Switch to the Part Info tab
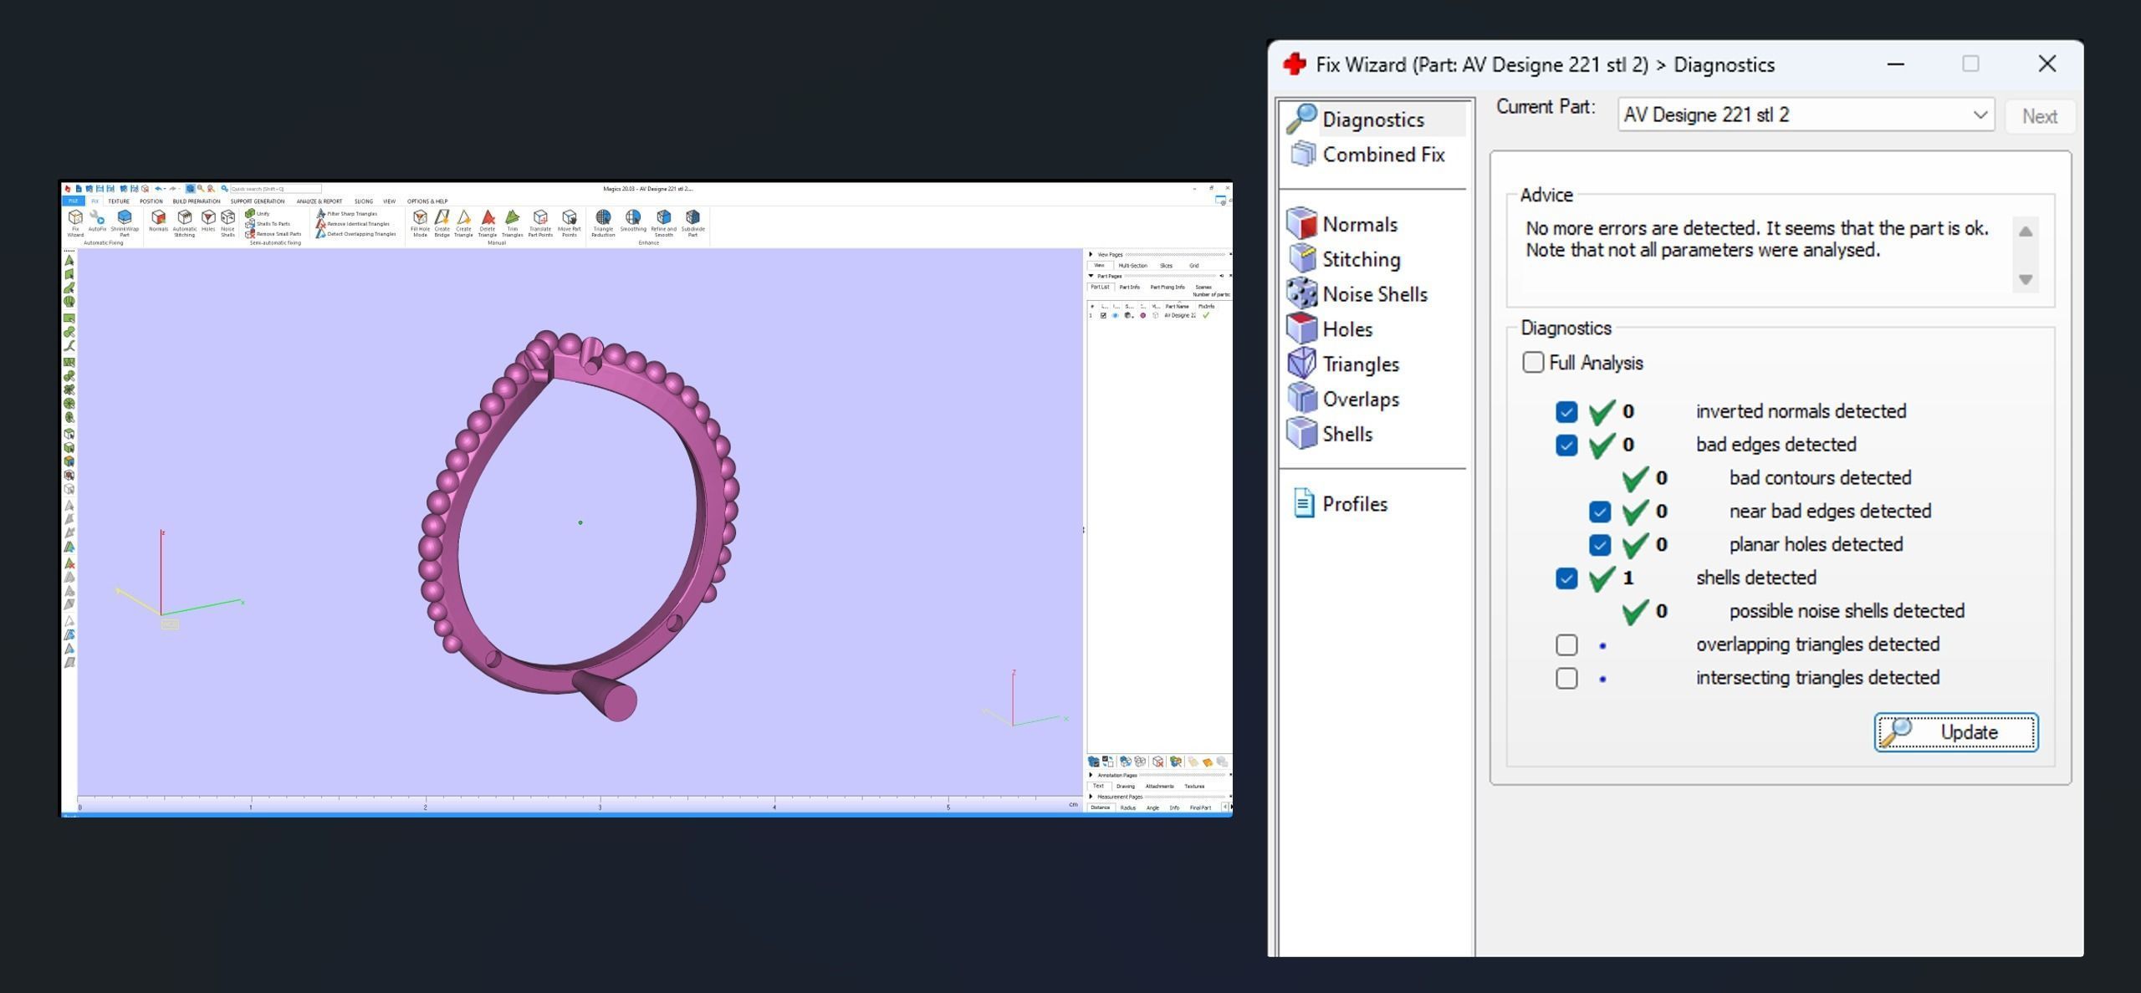 click(x=1129, y=287)
